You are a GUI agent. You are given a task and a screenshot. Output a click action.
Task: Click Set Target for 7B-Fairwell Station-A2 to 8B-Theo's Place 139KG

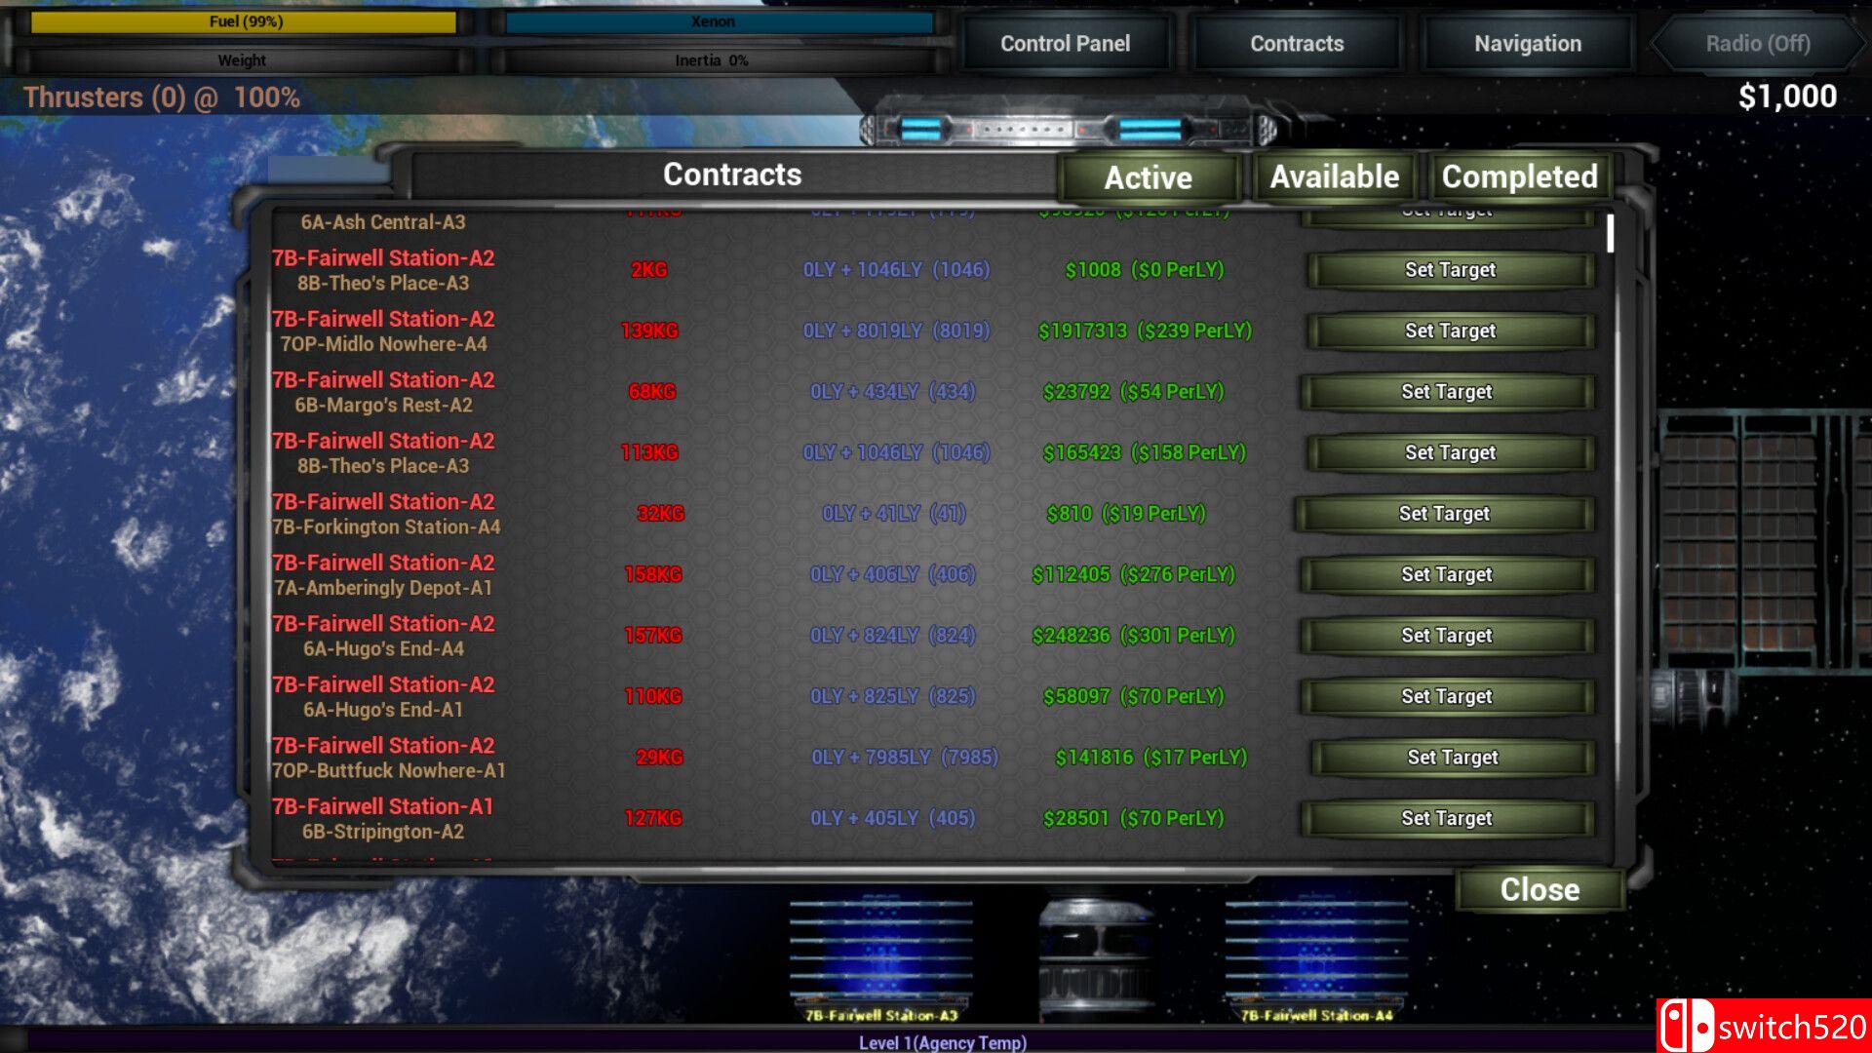tap(1448, 331)
